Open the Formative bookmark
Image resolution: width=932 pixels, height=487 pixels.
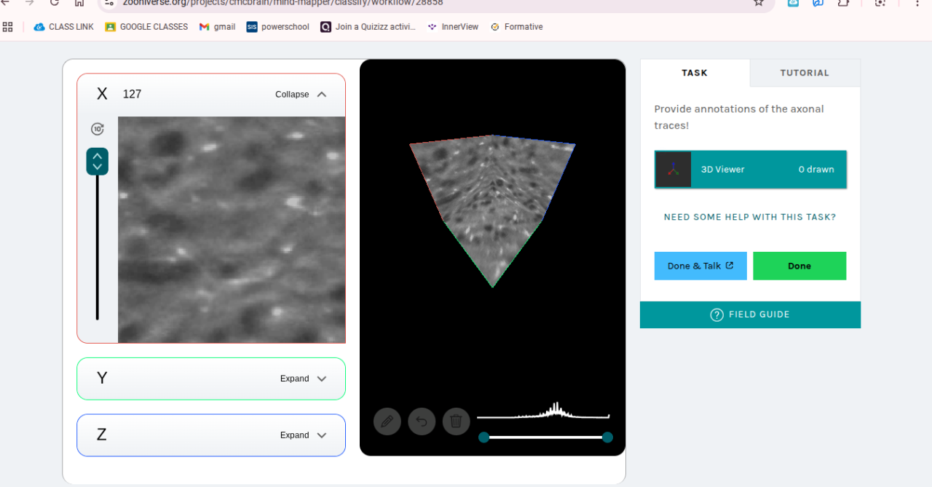pos(516,27)
